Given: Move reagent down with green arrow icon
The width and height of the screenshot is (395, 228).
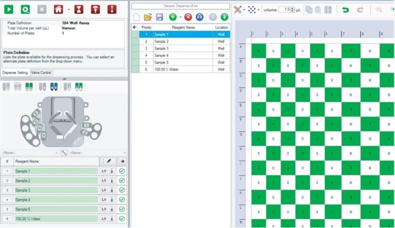Looking at the screenshot, I should pyautogui.click(x=224, y=17).
